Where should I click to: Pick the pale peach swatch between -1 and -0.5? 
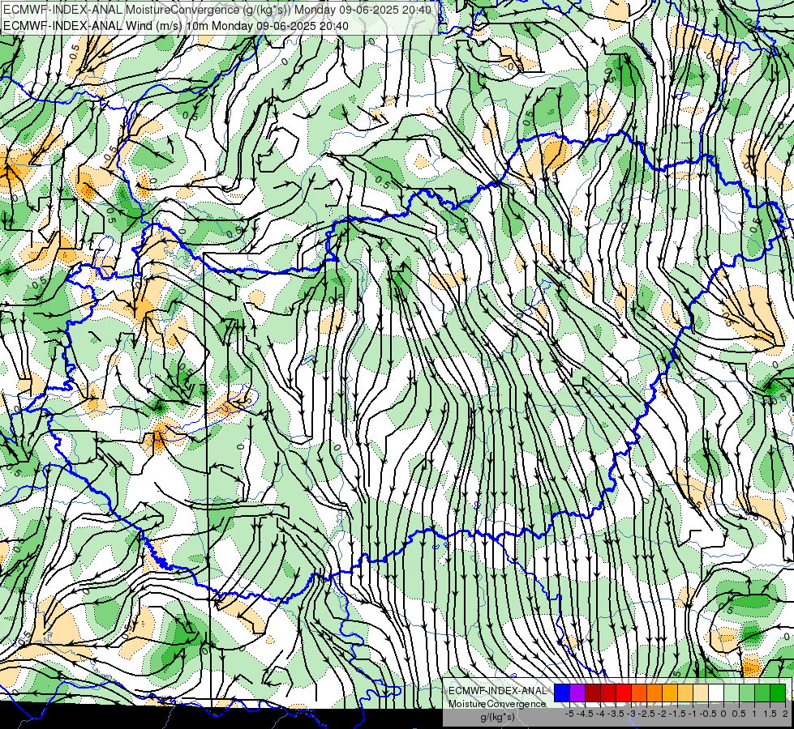[701, 693]
